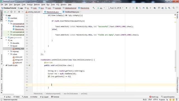Click the Run with Coverage icon
Image resolution: width=179 pixels, height=101 pixels.
140,8
